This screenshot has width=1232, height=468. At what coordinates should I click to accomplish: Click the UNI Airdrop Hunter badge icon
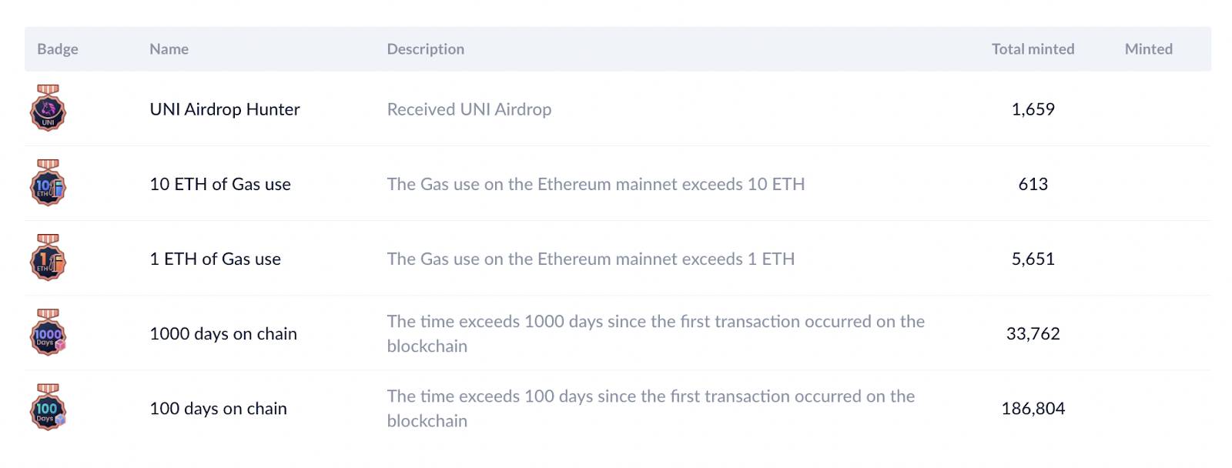click(48, 108)
